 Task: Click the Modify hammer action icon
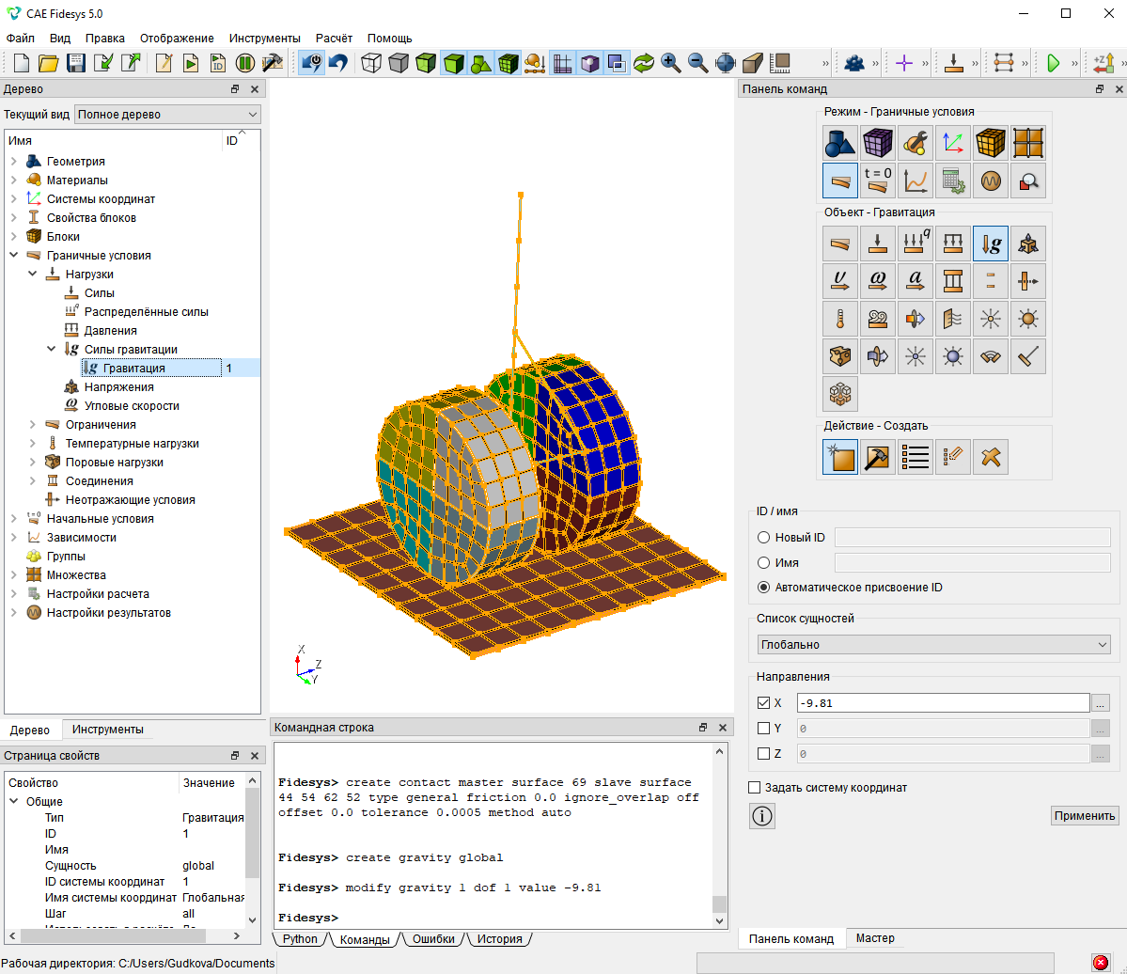[878, 457]
